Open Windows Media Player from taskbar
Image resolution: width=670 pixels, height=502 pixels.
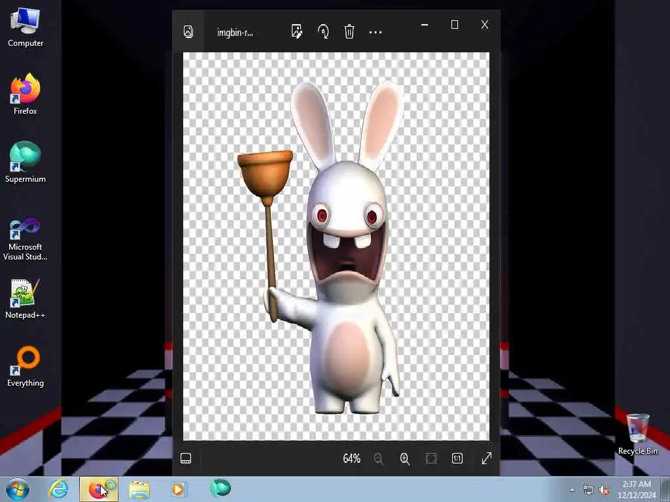179,489
